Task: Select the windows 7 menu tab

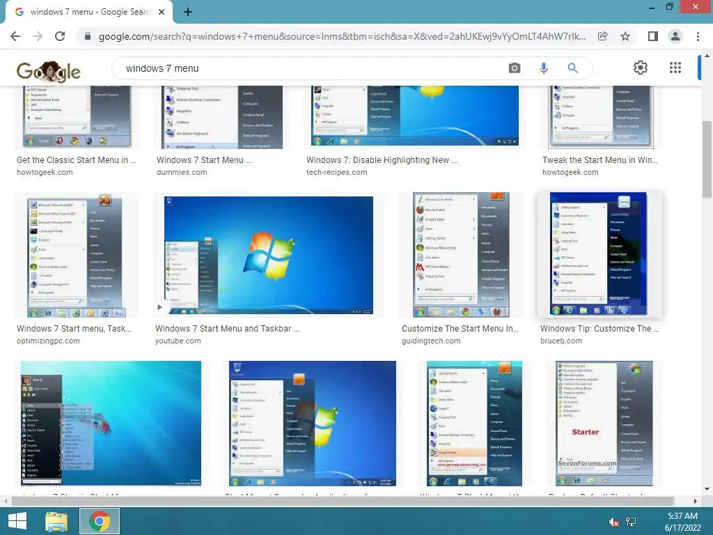Action: tap(89, 12)
